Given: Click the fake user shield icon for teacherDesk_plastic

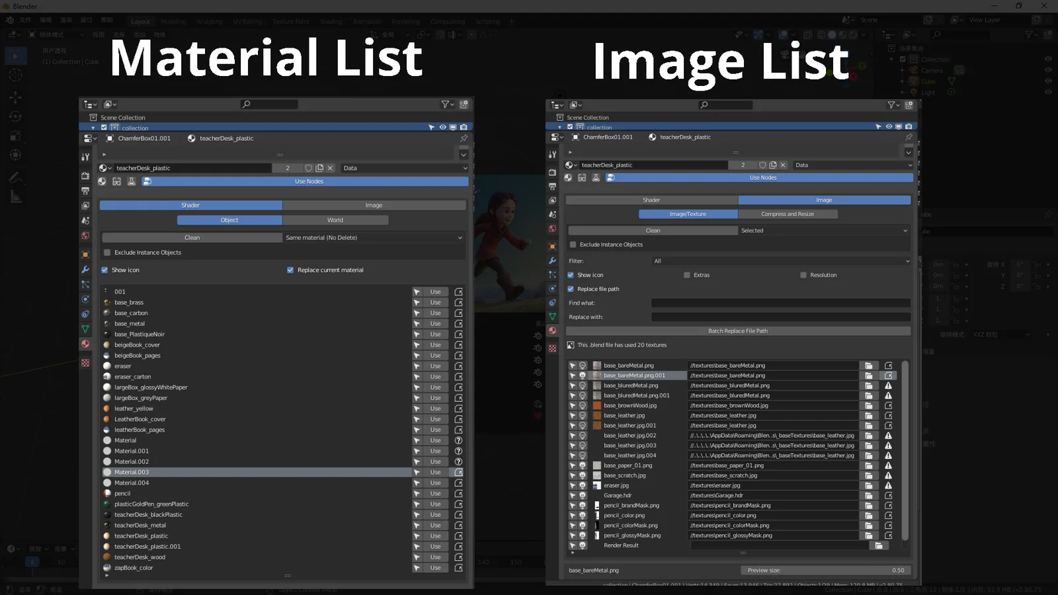Looking at the screenshot, I should click(308, 168).
